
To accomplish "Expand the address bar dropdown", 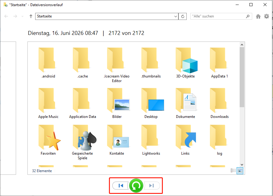I will pyautogui.click(x=175, y=16).
